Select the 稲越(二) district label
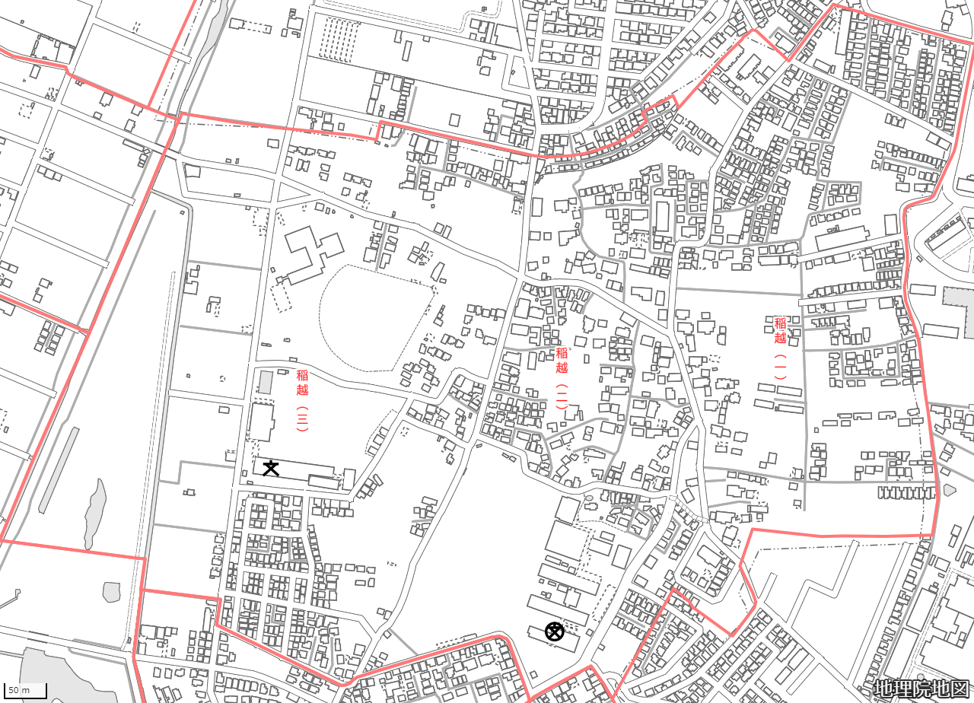 point(562,378)
